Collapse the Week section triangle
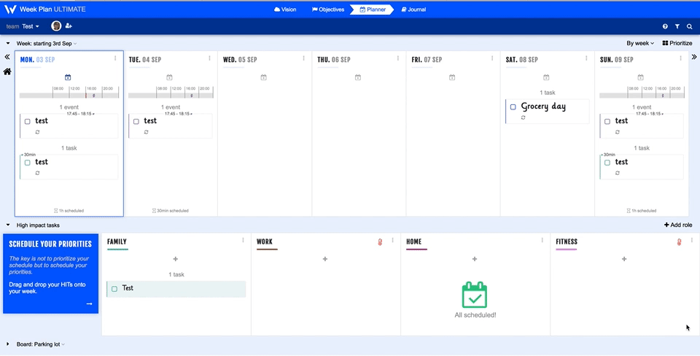The image size is (700, 356). tap(8, 43)
